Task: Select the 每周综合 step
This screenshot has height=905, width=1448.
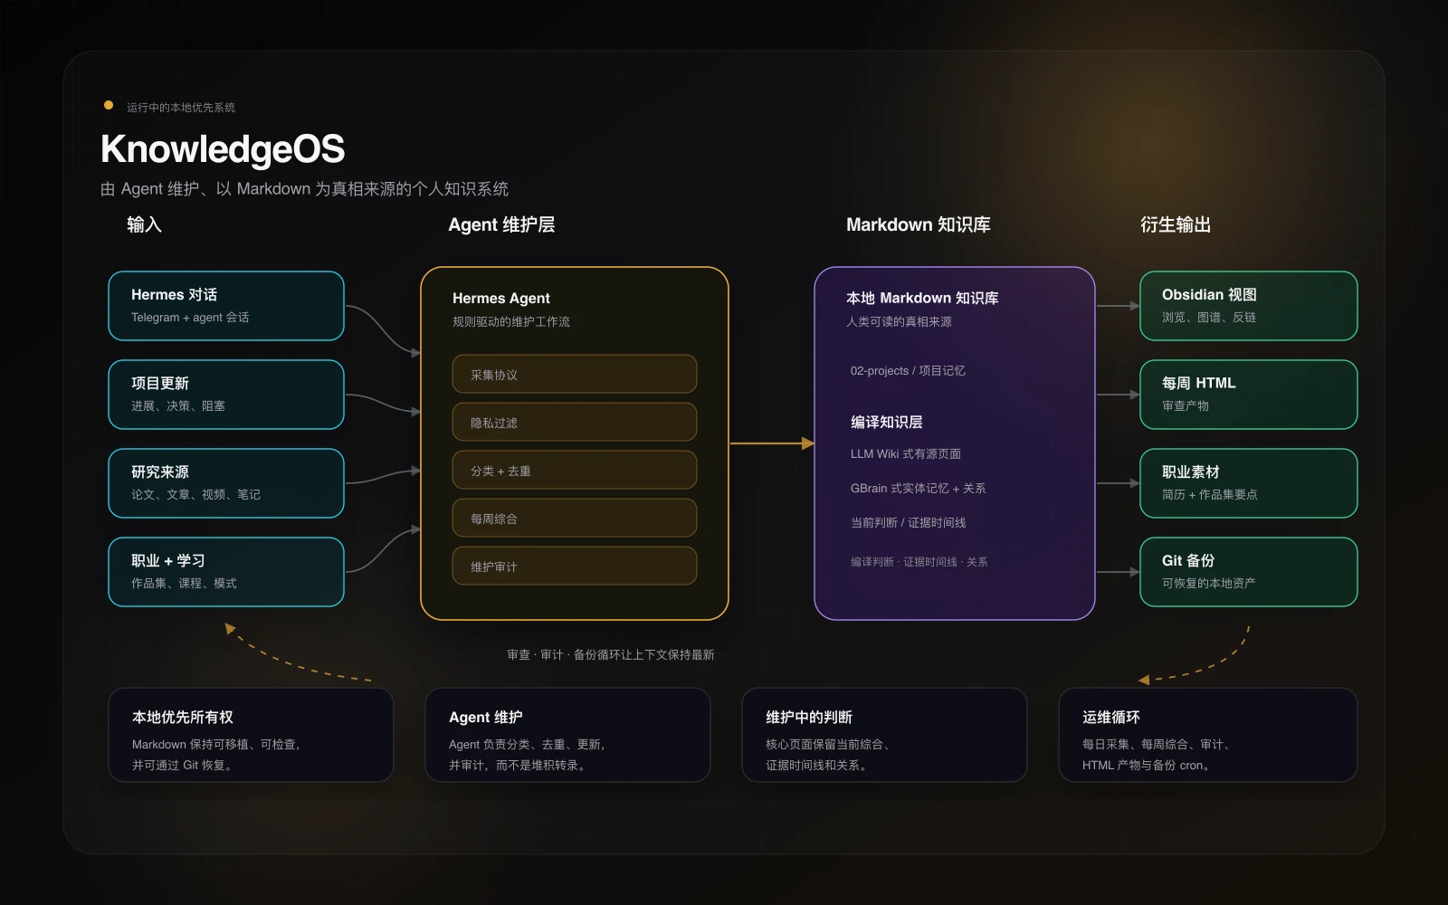Action: (x=575, y=518)
